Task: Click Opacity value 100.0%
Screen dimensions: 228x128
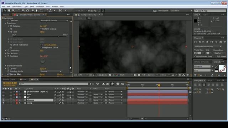Action: click(43, 69)
